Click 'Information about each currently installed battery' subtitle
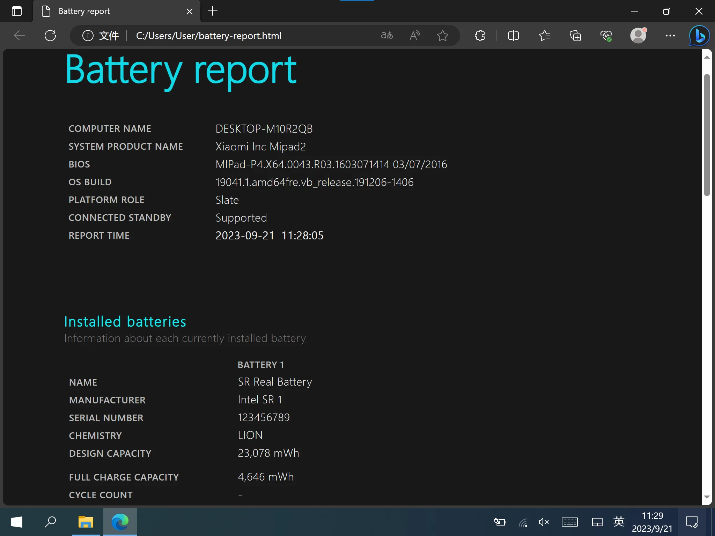The width and height of the screenshot is (715, 536). (185, 338)
